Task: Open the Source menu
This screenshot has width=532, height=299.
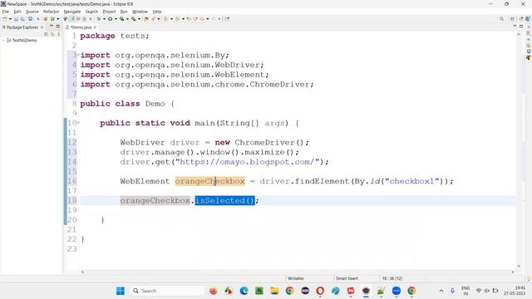Action: tap(32, 12)
